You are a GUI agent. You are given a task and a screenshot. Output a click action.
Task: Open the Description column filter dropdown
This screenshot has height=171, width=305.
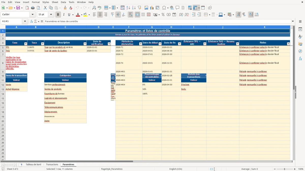[85, 44]
